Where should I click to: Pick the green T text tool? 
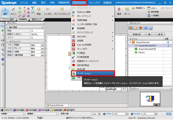[32, 8]
